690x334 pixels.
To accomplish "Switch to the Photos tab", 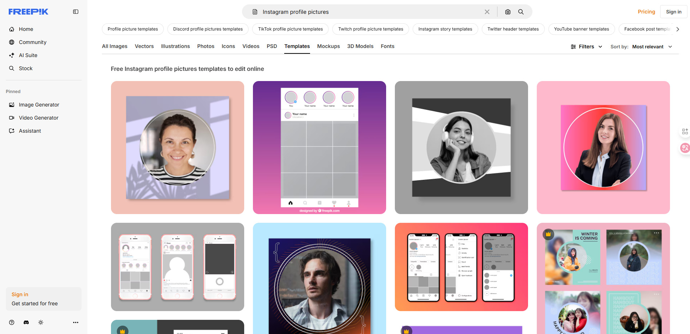I will (206, 46).
